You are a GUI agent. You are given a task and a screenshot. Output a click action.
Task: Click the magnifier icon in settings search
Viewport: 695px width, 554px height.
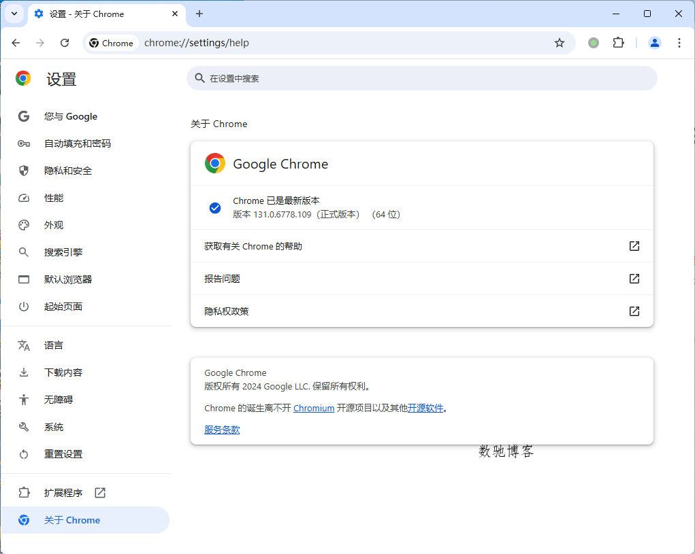(x=200, y=78)
